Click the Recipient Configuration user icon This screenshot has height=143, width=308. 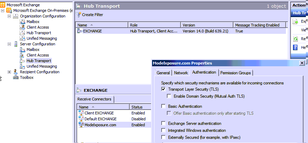coord(16,72)
